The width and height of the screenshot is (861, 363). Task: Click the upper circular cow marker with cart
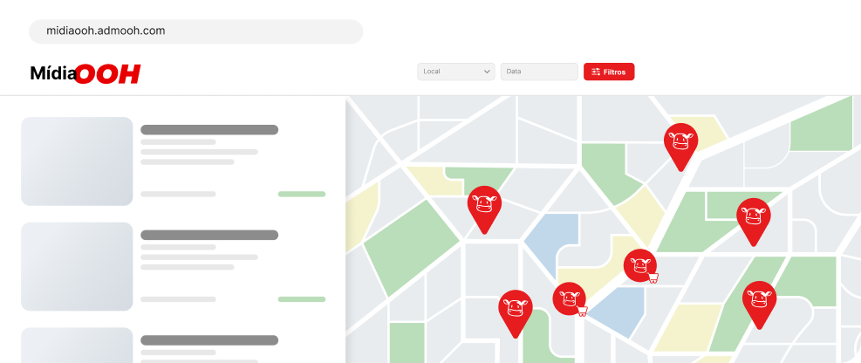639,264
